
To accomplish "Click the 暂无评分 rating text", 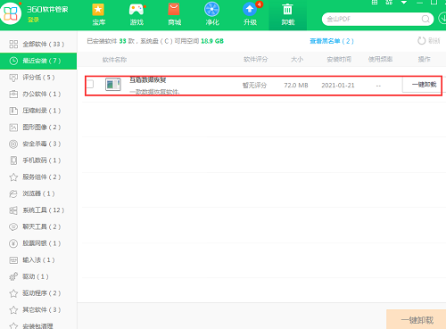I will pos(254,86).
